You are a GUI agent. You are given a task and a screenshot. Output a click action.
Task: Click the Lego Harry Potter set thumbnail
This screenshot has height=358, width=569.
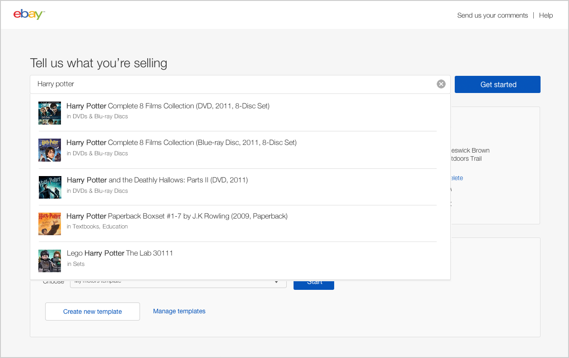50,261
